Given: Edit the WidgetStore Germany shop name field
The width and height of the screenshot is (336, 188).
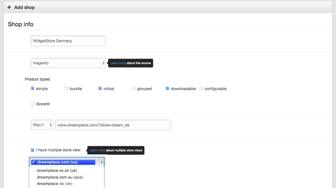Looking at the screenshot, I should [68, 41].
